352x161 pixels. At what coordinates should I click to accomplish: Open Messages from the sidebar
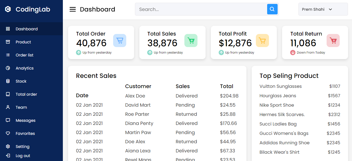click(x=25, y=120)
